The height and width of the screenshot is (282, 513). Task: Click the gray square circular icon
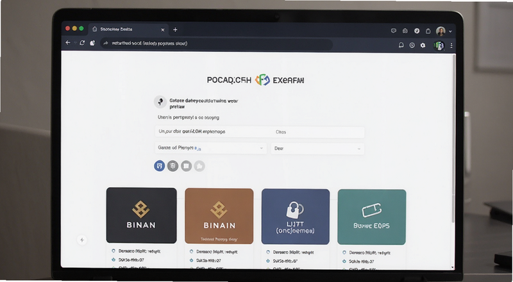pos(186,166)
